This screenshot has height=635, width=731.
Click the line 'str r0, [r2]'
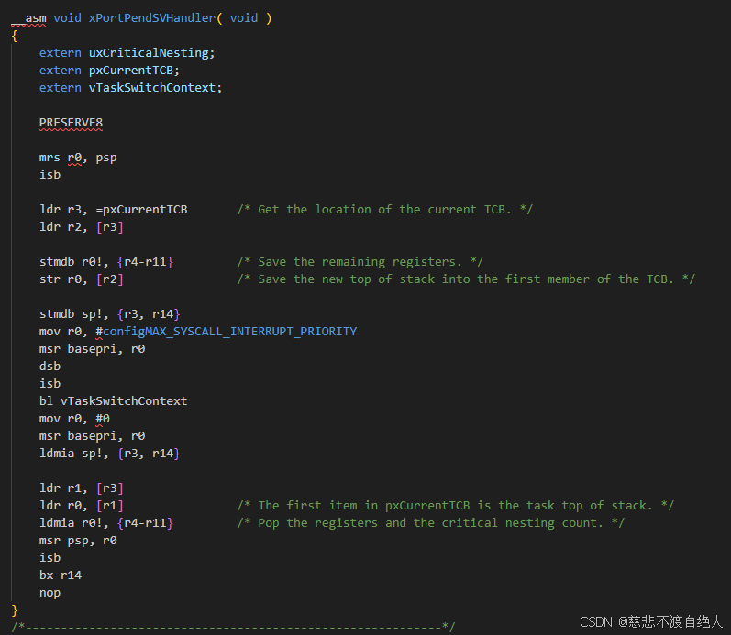point(82,279)
